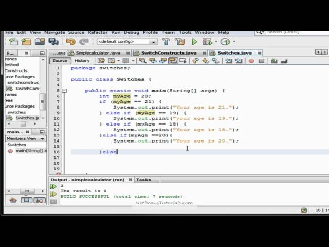Open the Debug Project dropdown arrow
The height and width of the screenshot is (247, 329).
click(x=216, y=42)
